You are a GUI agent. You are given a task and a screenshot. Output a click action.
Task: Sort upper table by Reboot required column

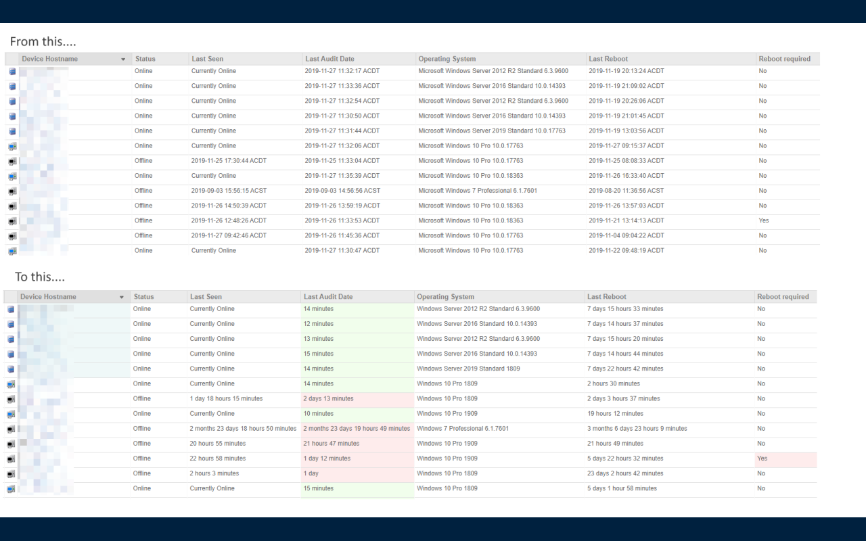click(x=785, y=59)
